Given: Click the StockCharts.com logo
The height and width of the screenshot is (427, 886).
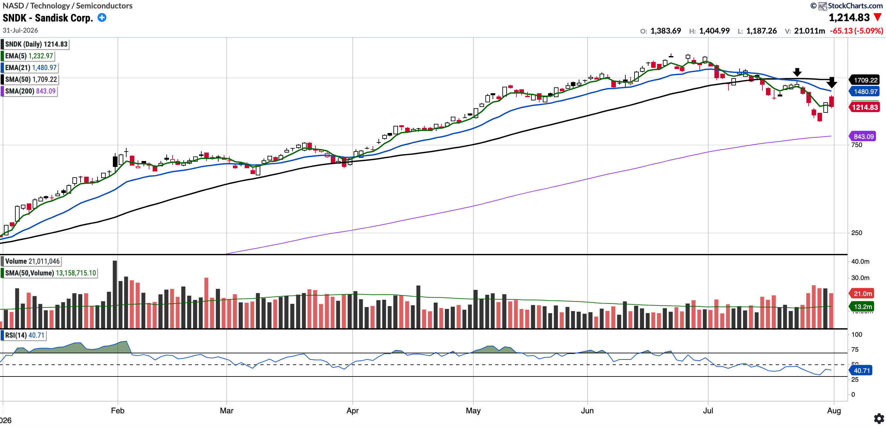Looking at the screenshot, I should coord(851,6).
